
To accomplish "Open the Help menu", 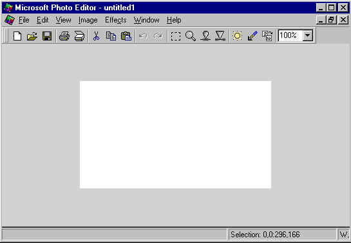I will (x=174, y=20).
